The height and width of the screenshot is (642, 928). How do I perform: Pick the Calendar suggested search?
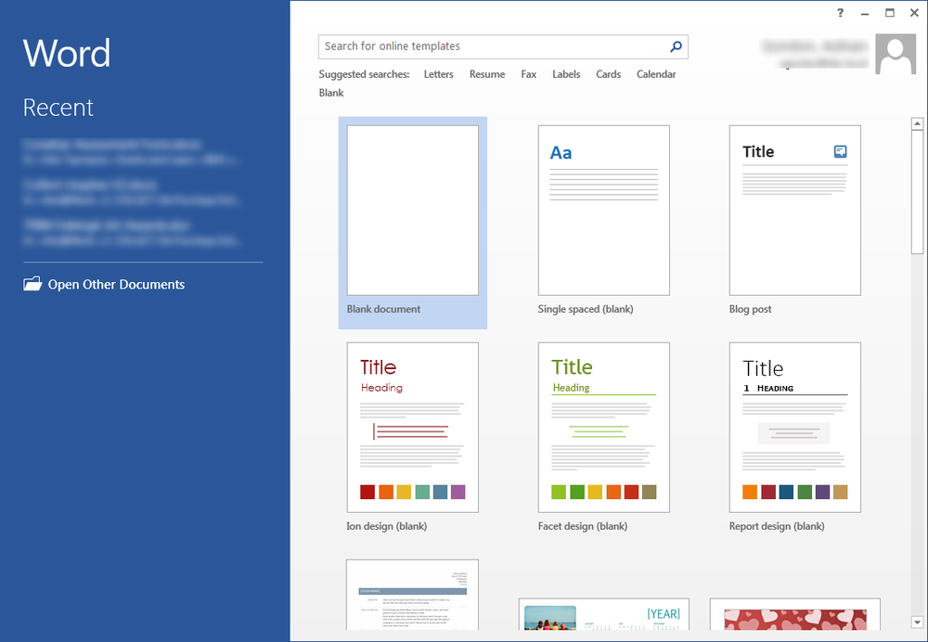point(656,74)
